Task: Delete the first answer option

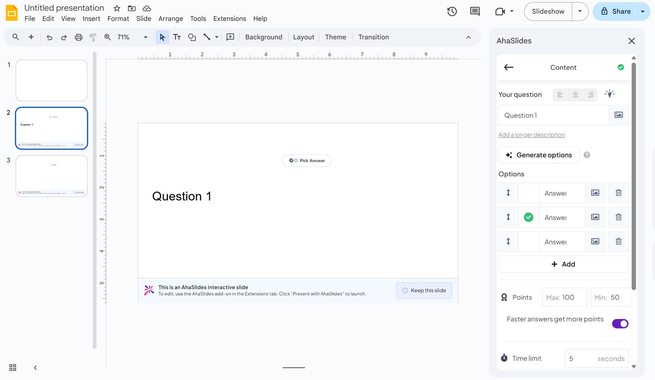Action: coord(619,193)
